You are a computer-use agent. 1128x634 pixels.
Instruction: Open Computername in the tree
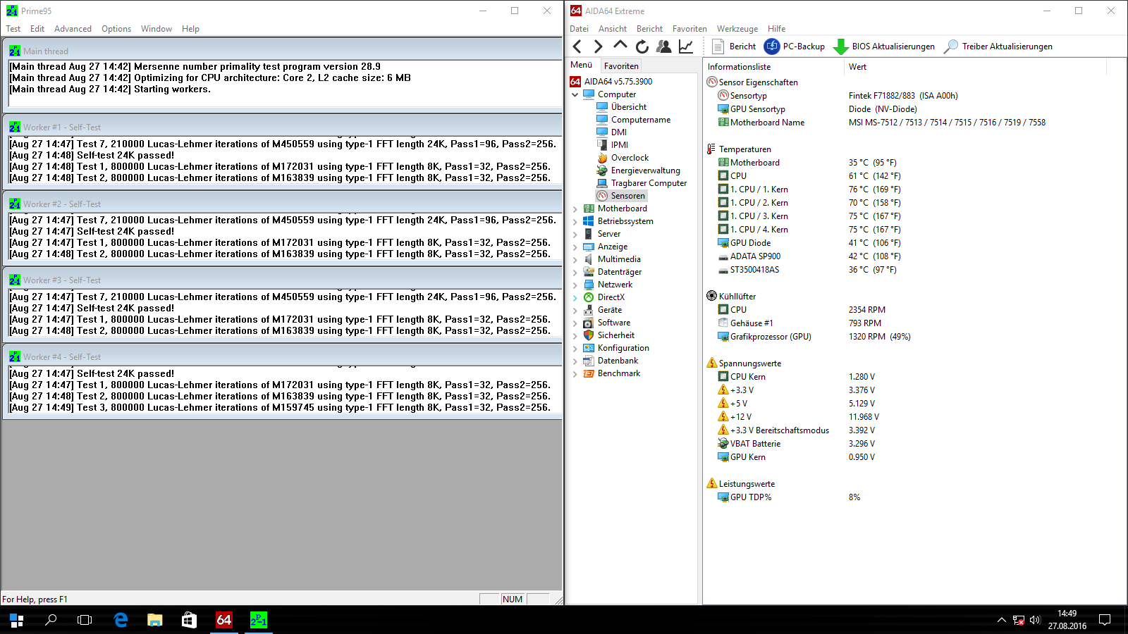click(641, 120)
